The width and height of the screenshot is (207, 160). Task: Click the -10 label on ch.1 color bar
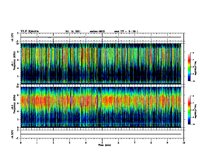(x=193, y=81)
